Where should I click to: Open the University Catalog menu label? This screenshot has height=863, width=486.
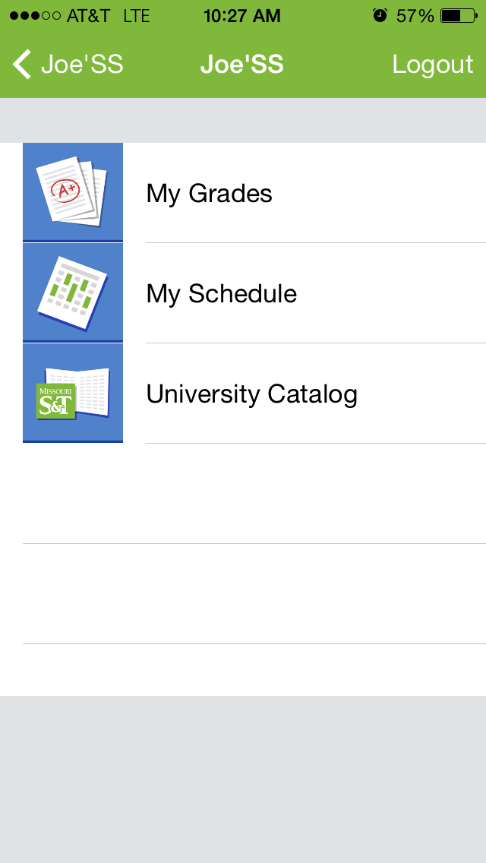[x=252, y=394]
